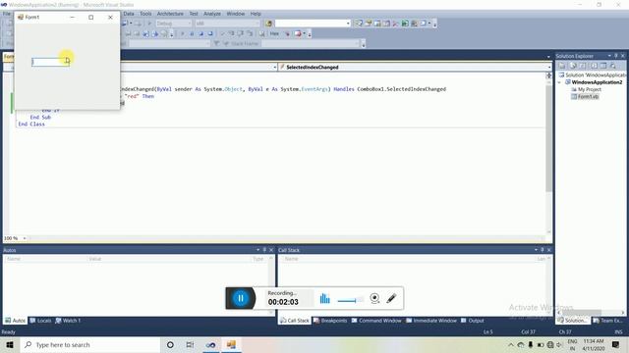Open Autos panel window position dropdown

(x=257, y=250)
